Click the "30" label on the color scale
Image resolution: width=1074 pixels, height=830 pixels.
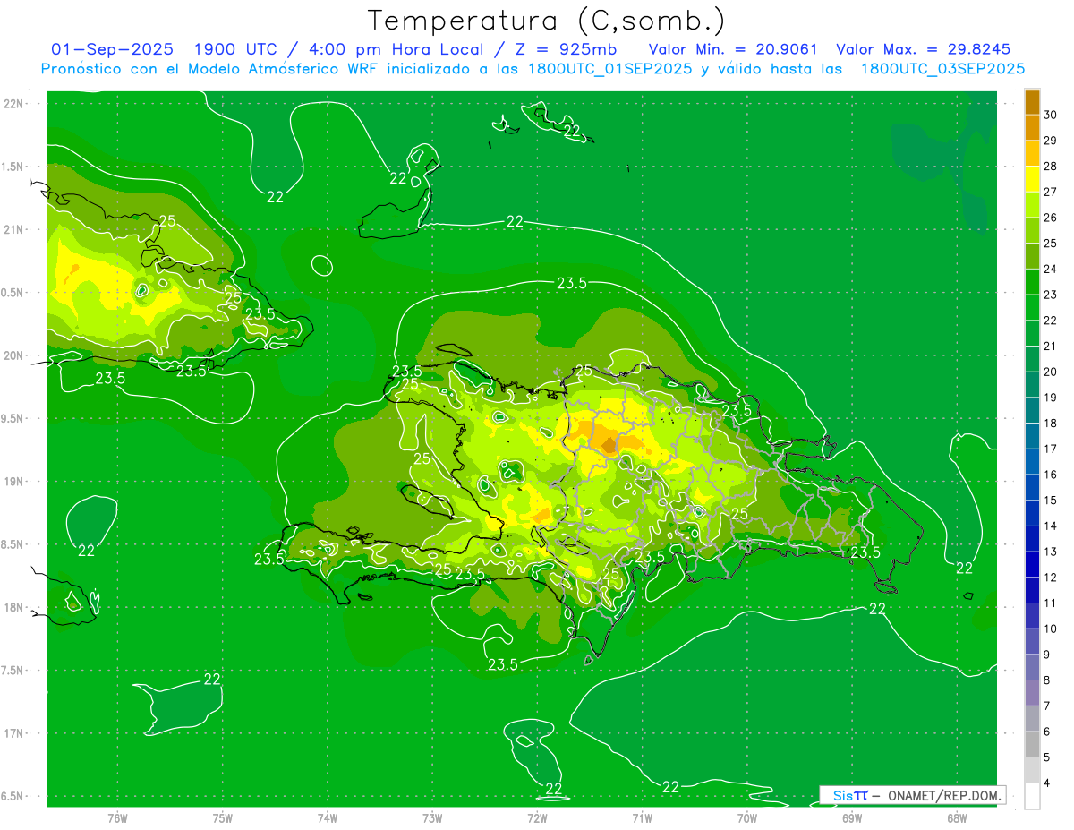(1052, 115)
